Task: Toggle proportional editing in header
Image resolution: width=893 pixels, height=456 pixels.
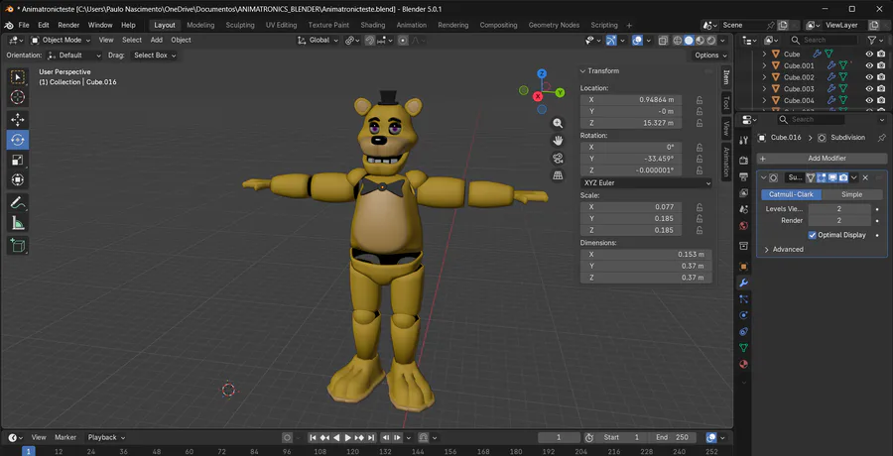Action: (403, 41)
